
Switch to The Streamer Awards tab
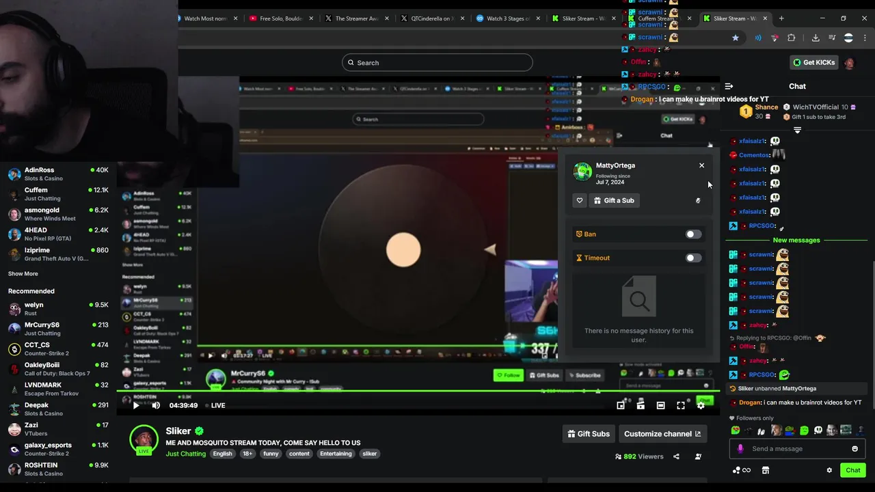coord(356,18)
